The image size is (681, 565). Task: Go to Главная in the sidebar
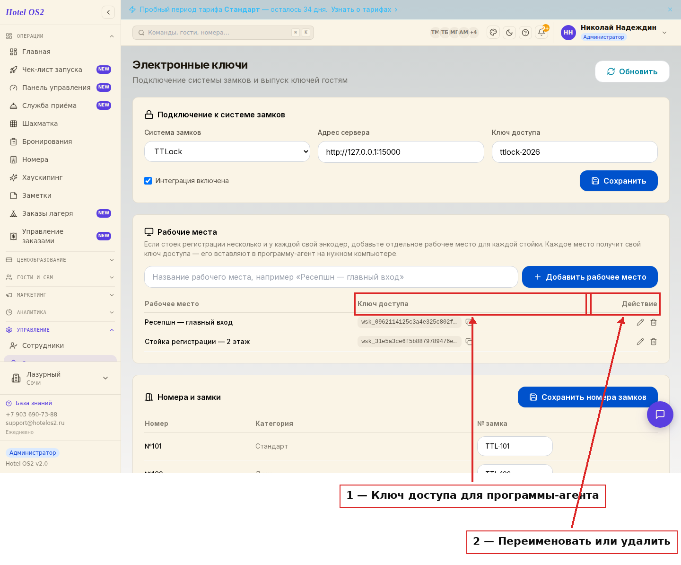tap(60, 52)
